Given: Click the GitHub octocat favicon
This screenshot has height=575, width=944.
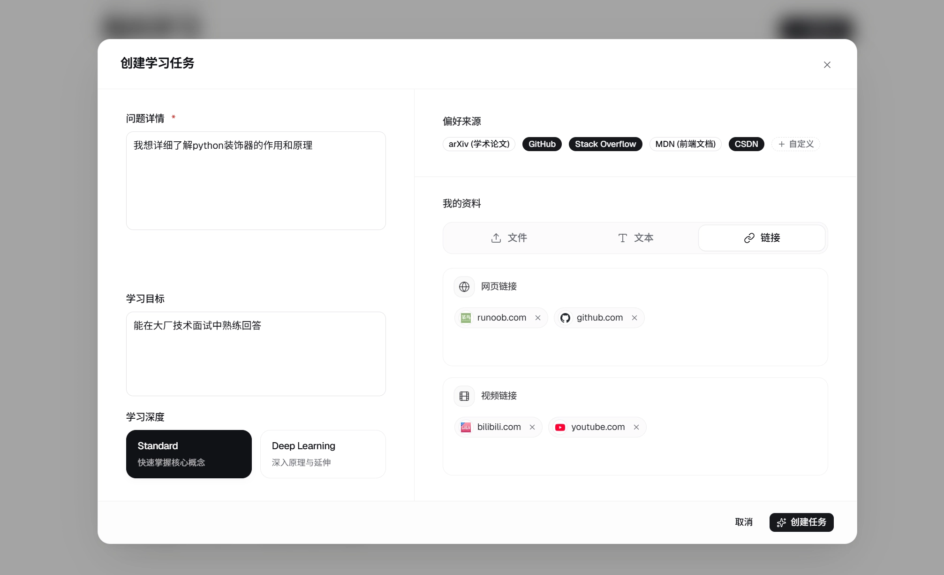Looking at the screenshot, I should [565, 318].
